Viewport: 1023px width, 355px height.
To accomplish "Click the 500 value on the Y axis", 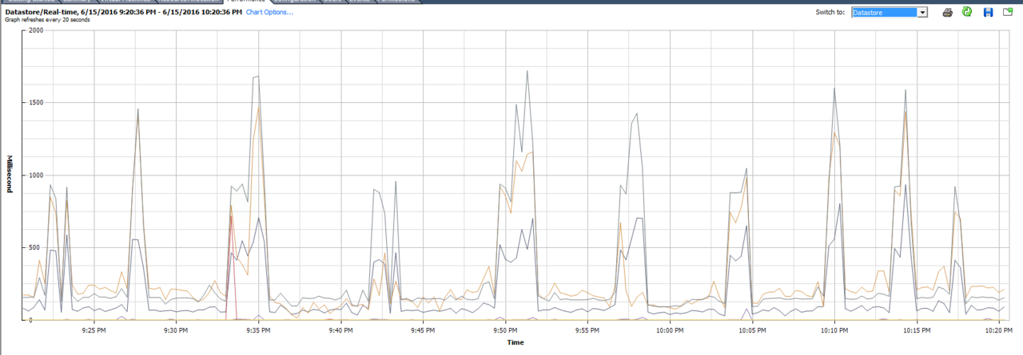I will (x=38, y=247).
